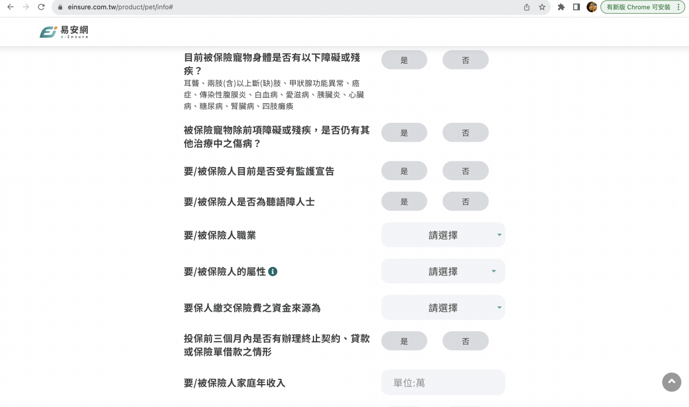Choose 否 for 聽語障人士 question

465,201
